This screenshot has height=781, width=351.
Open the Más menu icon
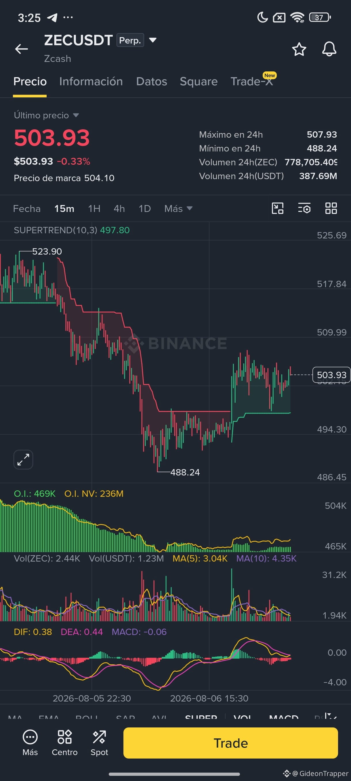click(x=30, y=743)
